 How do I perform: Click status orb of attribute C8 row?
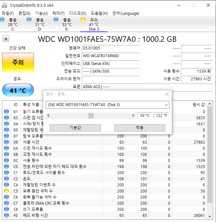pos(6,209)
